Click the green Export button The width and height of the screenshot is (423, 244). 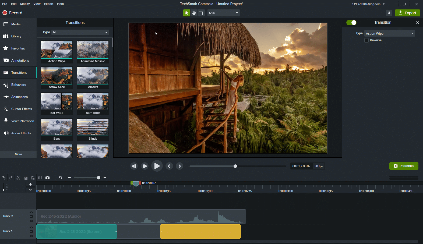tap(407, 13)
